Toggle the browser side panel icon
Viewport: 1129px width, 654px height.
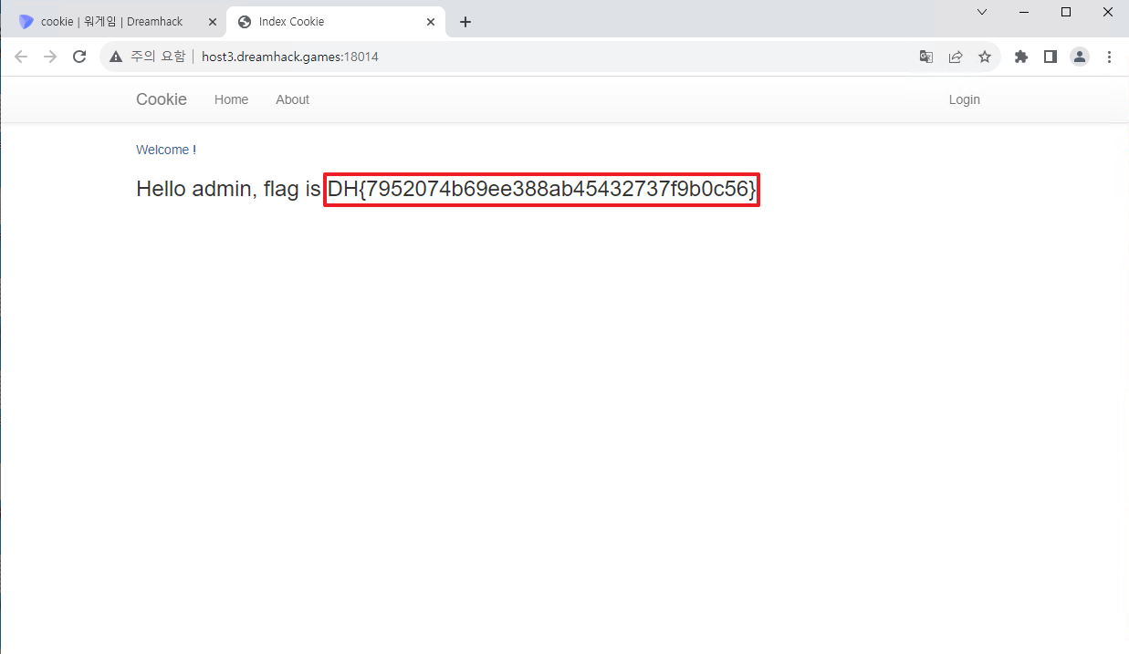coord(1051,57)
